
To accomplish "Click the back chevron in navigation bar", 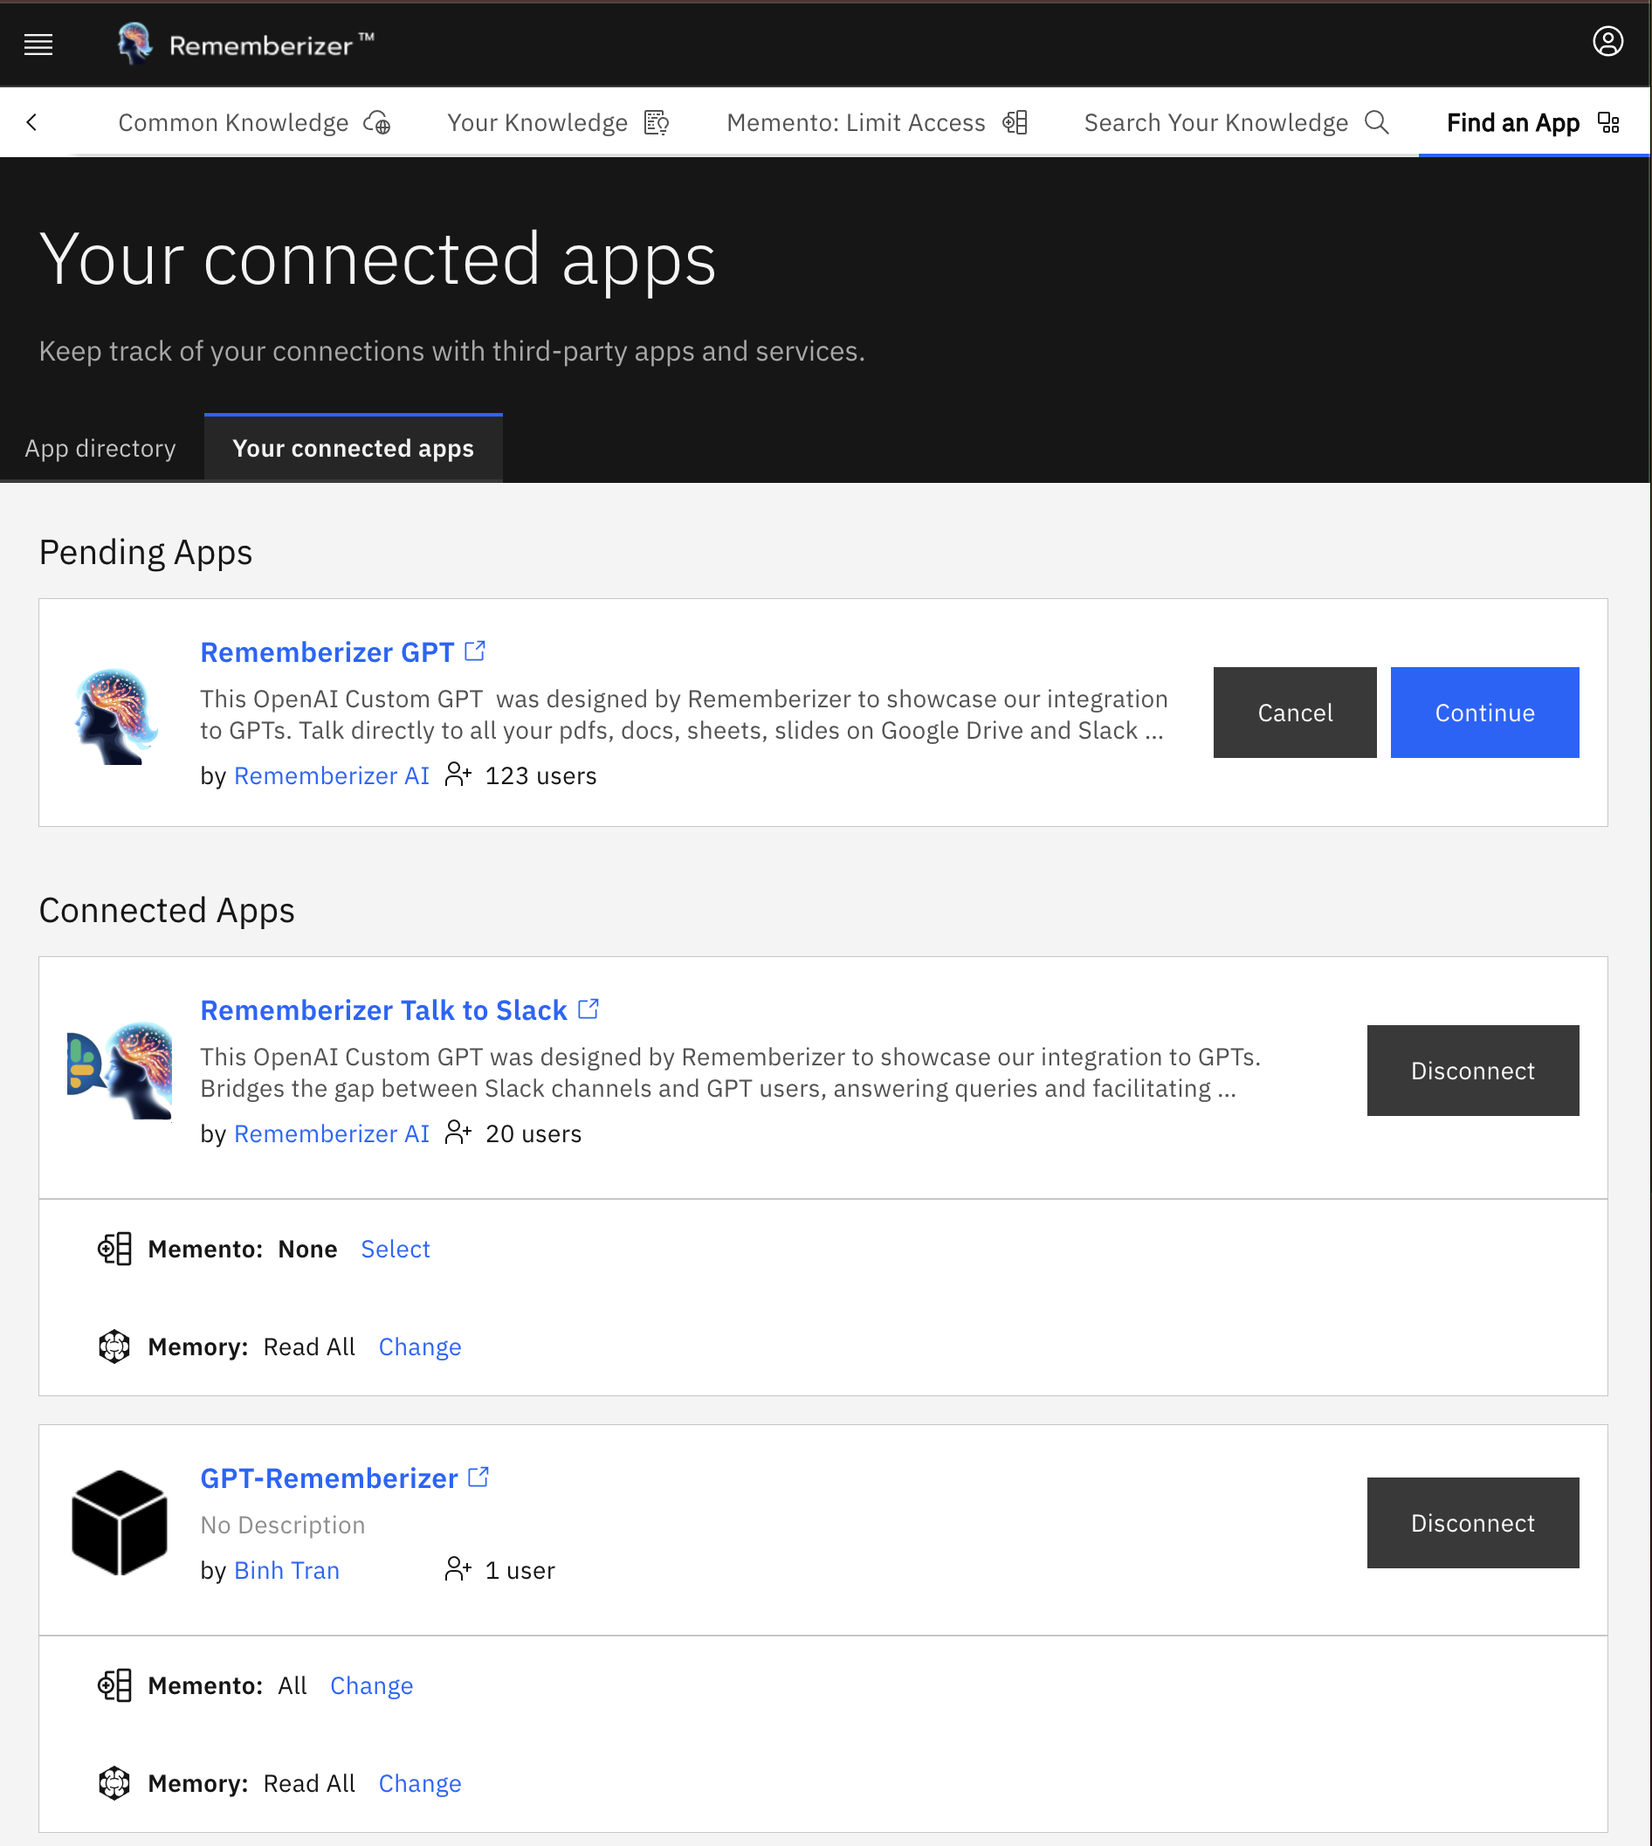I will click(x=32, y=122).
